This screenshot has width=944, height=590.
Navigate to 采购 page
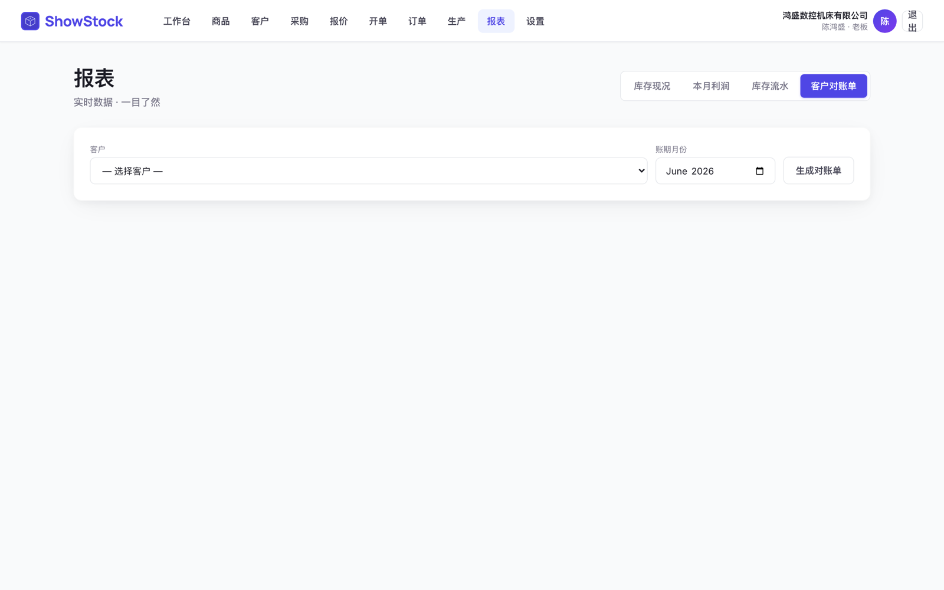tap(299, 21)
